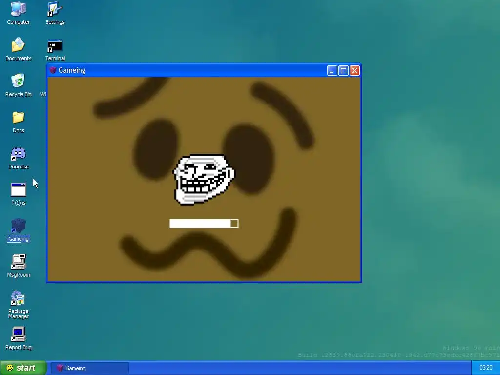Open the MsgRoom shortcut
The height and width of the screenshot is (375, 500).
click(x=18, y=266)
